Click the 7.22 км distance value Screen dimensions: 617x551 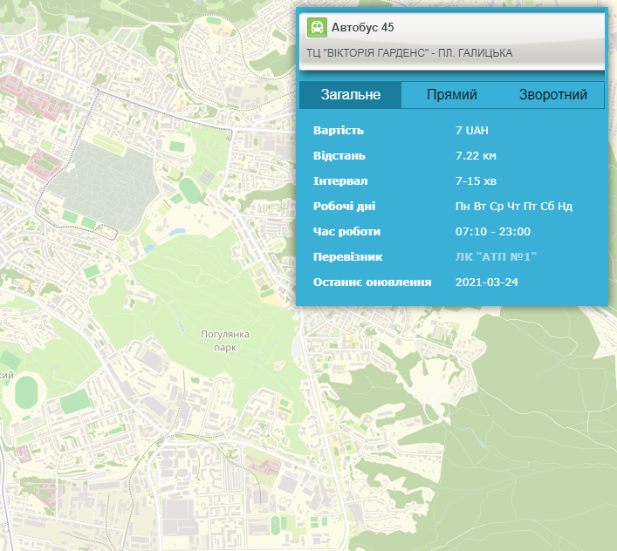tap(476, 156)
